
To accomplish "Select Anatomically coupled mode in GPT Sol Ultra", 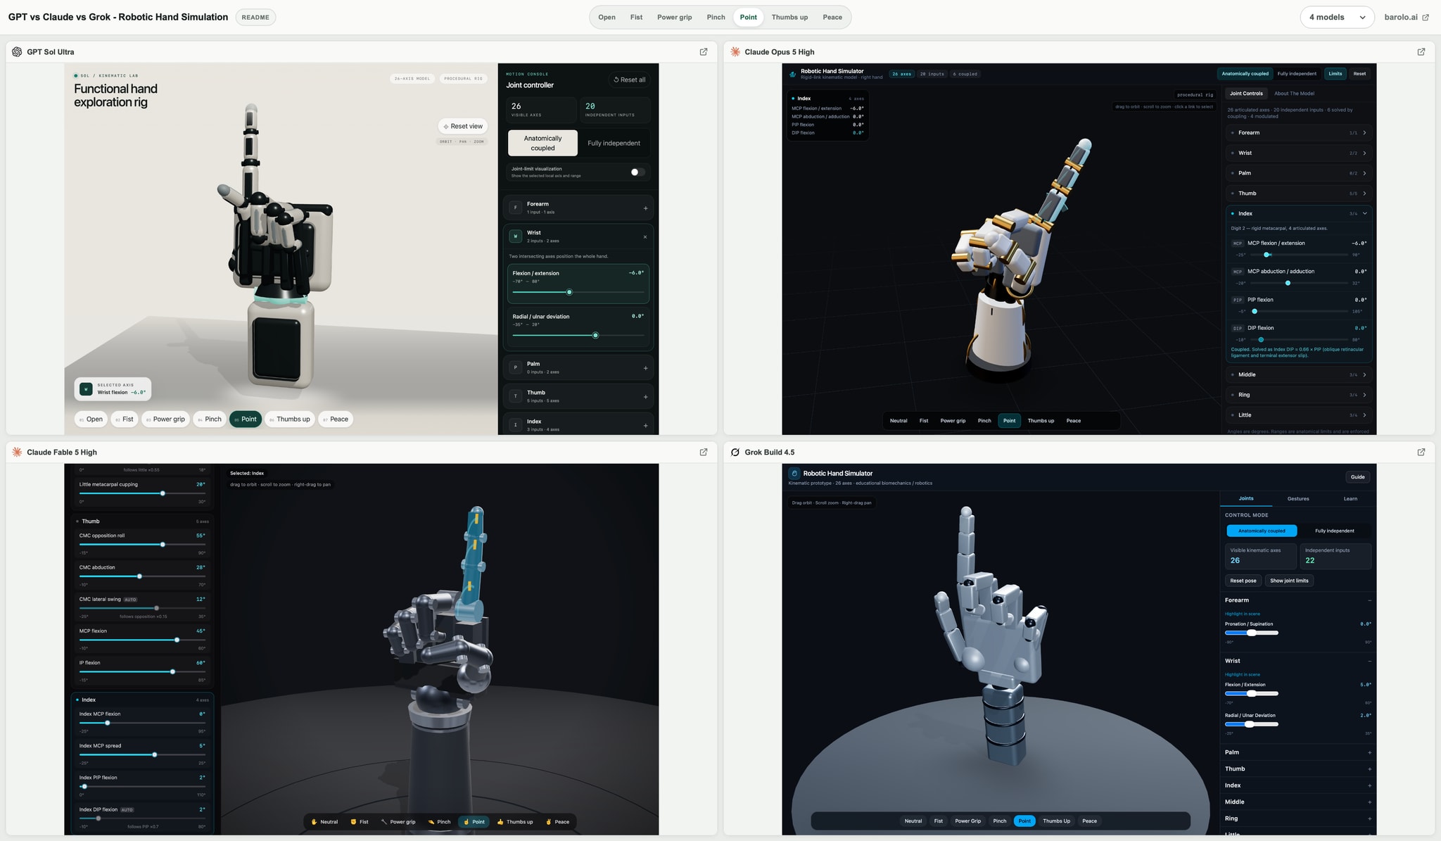I will tap(542, 143).
